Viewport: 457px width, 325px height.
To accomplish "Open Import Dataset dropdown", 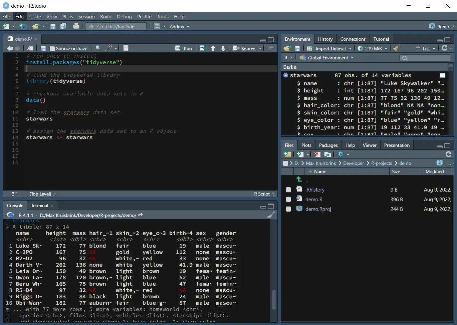I will tap(329, 49).
